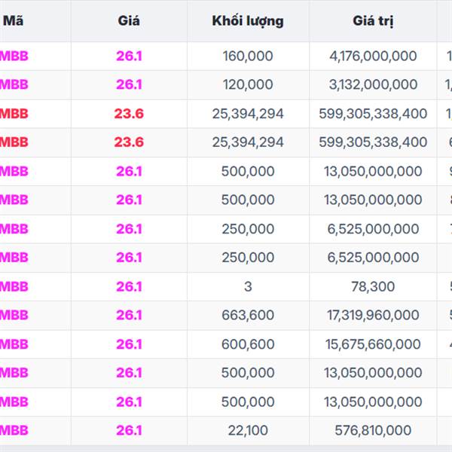
Task: Click the volume cell showing 3
Action: 248,286
